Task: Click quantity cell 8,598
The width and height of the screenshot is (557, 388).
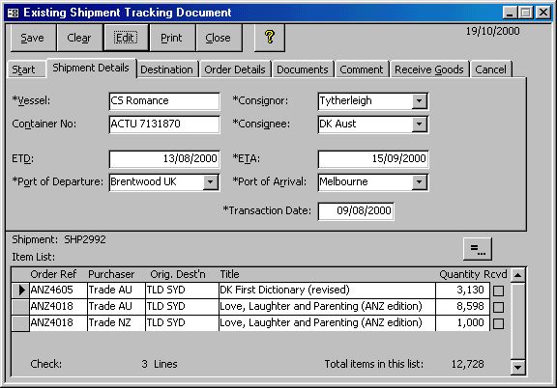Action: (x=463, y=306)
